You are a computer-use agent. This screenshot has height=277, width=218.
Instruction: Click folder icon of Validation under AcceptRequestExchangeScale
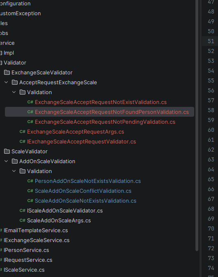point(23,92)
